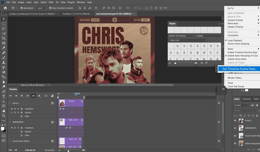The width and height of the screenshot is (260, 152).
Task: Play the timeline animation
Action: pyautogui.click(x=22, y=96)
